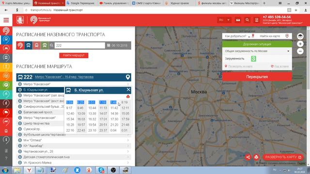This screenshot has width=310, height=174.
Task: Open the site search in header
Action: tap(247, 20)
